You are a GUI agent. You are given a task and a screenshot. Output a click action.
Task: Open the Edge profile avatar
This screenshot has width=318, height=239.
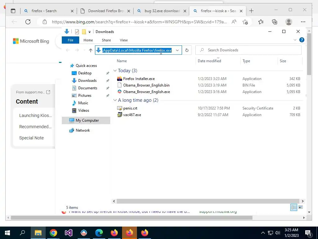(x=288, y=22)
